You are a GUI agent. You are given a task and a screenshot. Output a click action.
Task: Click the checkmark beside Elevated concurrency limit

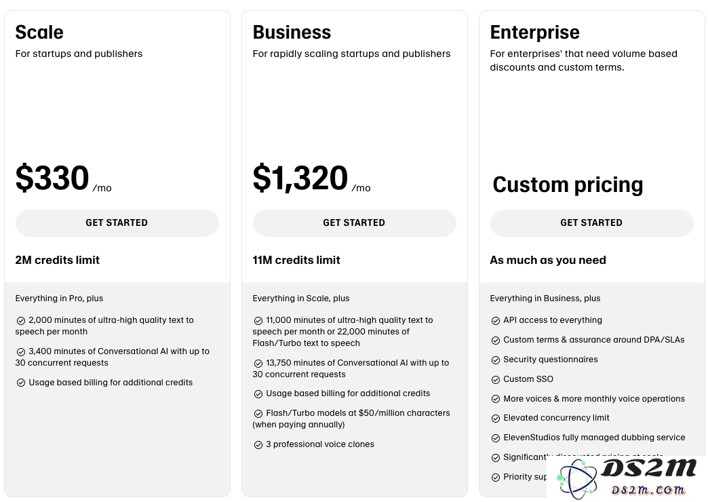point(495,419)
